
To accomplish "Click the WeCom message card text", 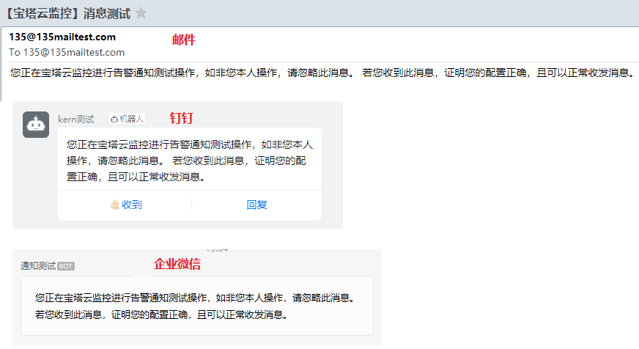I will [195, 306].
